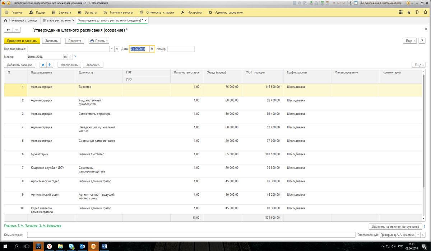
Task: Expand the Ответственный dropdown arrow
Action: click(x=418, y=235)
